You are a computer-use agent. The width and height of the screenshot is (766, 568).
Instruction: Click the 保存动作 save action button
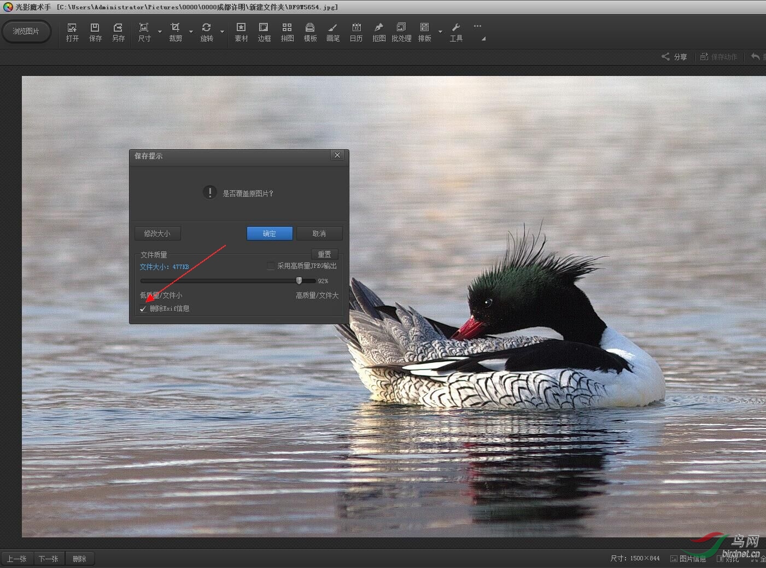click(719, 57)
